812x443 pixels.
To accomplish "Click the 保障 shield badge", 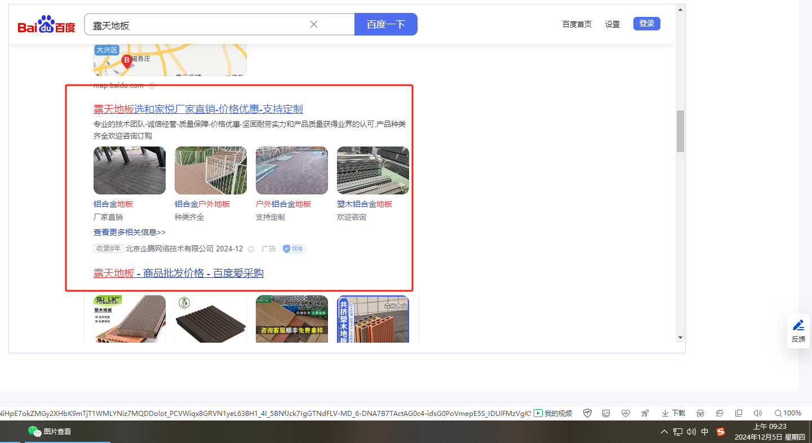I will coord(294,249).
